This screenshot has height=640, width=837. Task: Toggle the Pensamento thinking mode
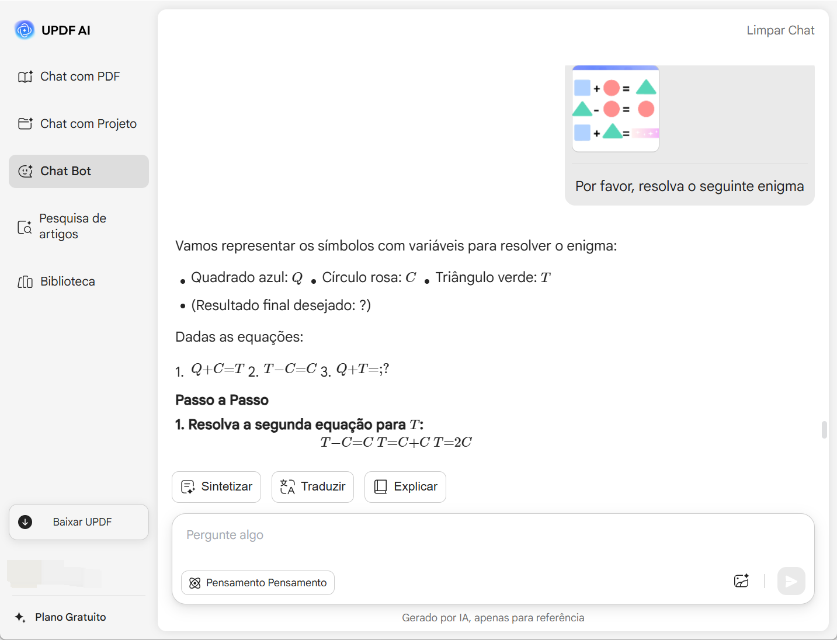[258, 583]
